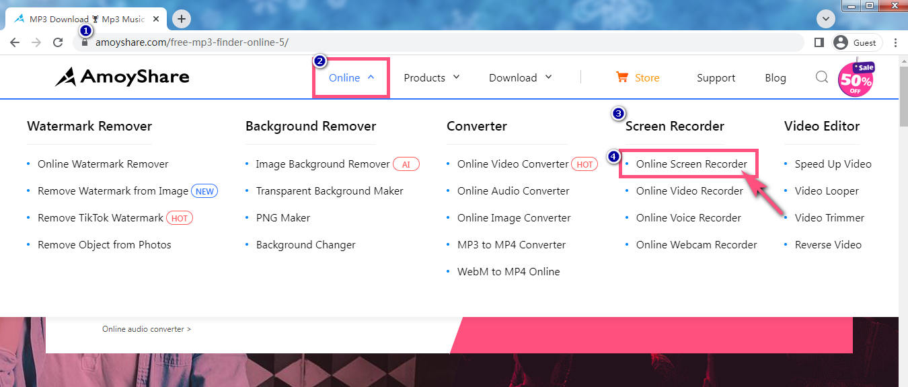Expand the Download dropdown
Screen dimensions: 908x387
(x=521, y=77)
